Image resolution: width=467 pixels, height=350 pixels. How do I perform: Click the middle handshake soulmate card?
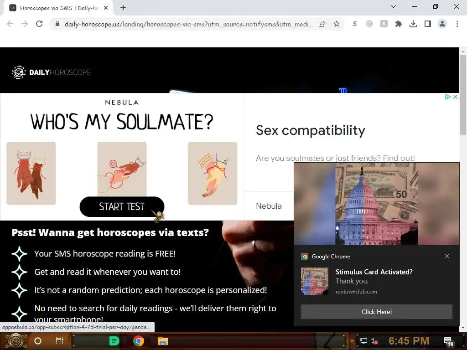(122, 169)
